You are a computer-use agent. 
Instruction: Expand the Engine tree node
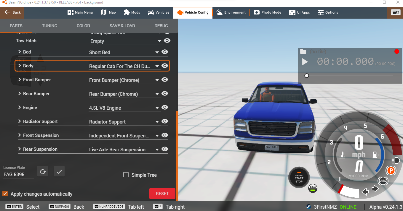click(x=20, y=107)
